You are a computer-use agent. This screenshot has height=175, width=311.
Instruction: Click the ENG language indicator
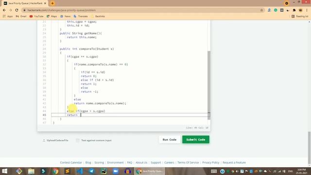tap(291, 171)
